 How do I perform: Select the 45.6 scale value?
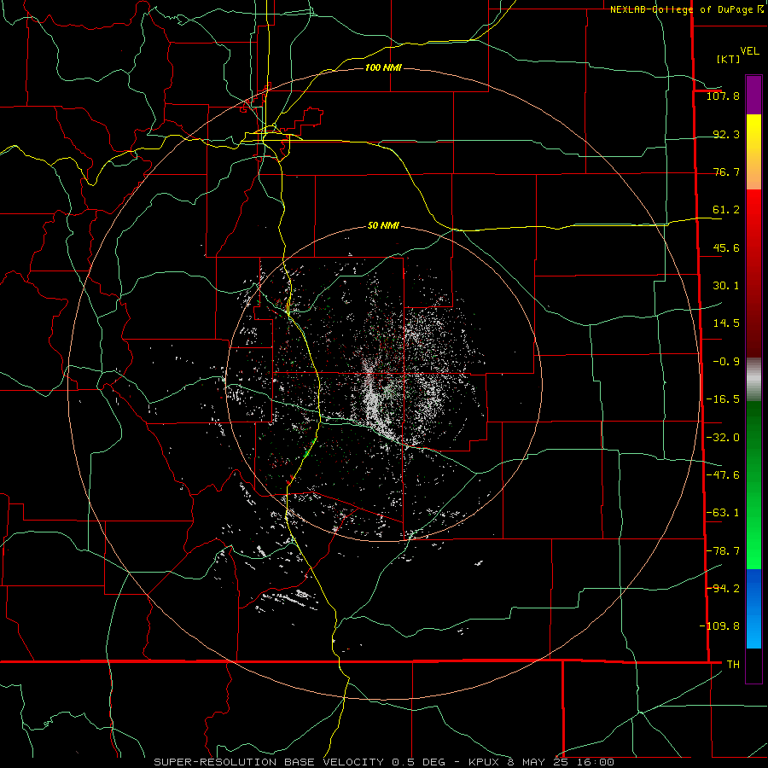726,247
